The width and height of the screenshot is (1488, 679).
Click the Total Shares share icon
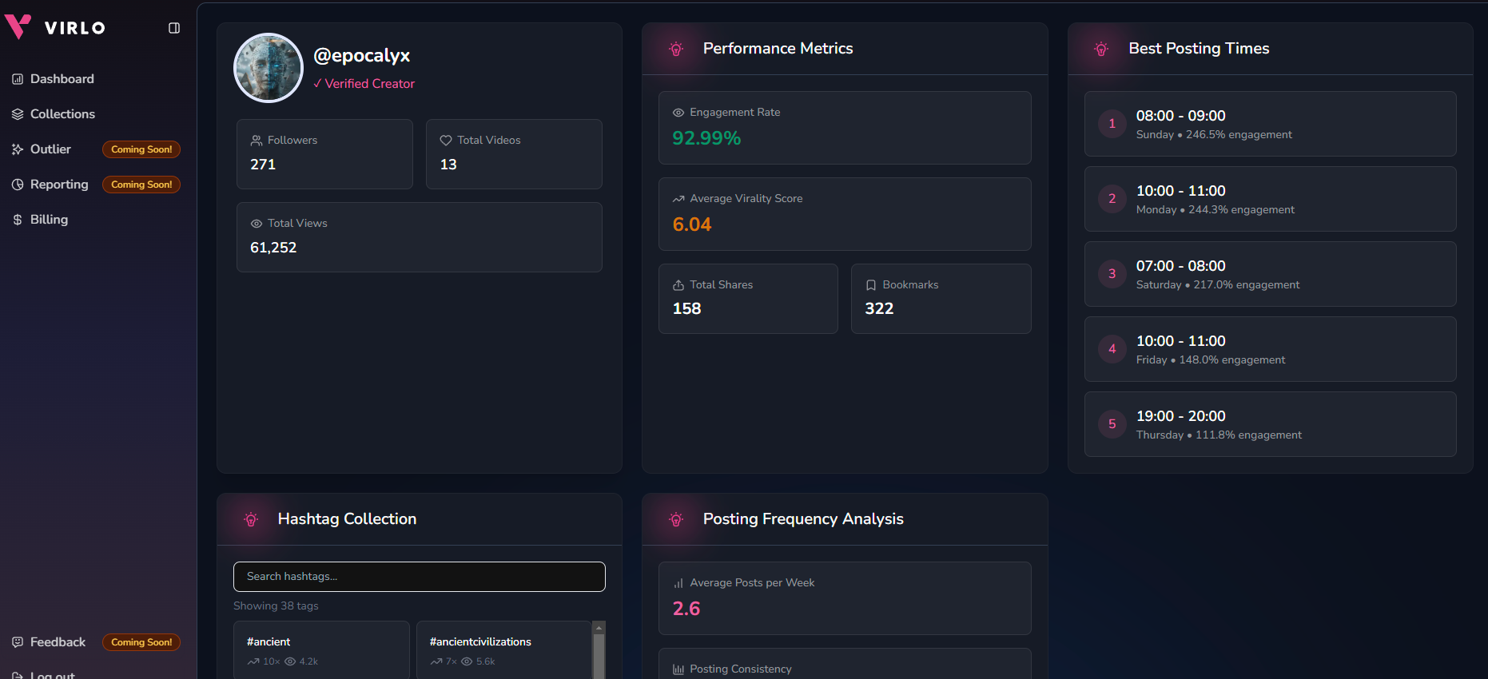click(678, 285)
